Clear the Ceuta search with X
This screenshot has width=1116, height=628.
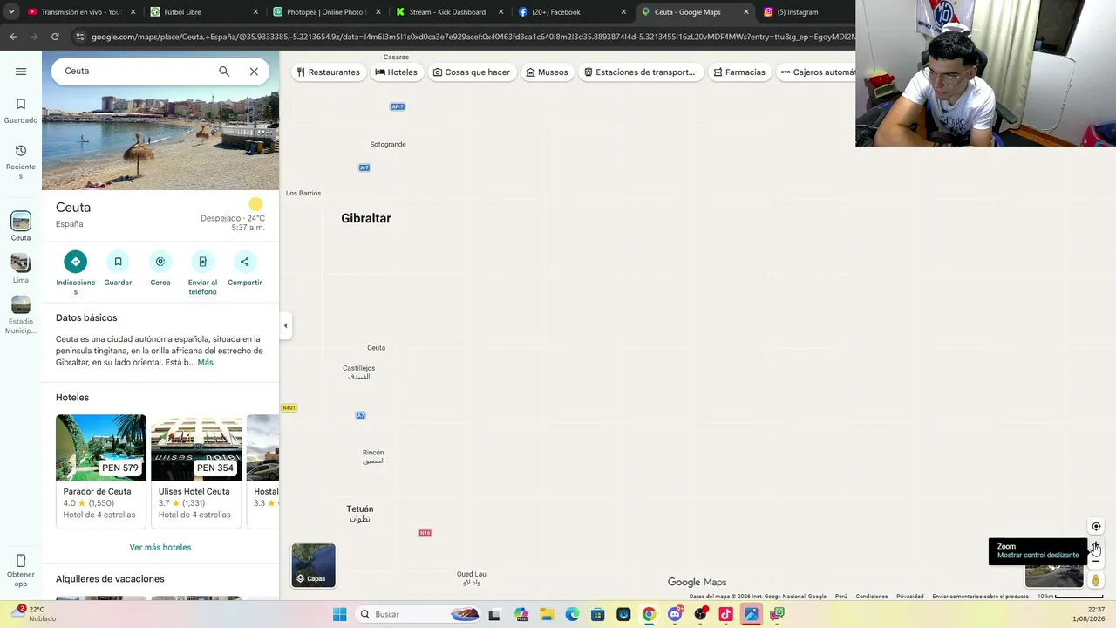[254, 72]
